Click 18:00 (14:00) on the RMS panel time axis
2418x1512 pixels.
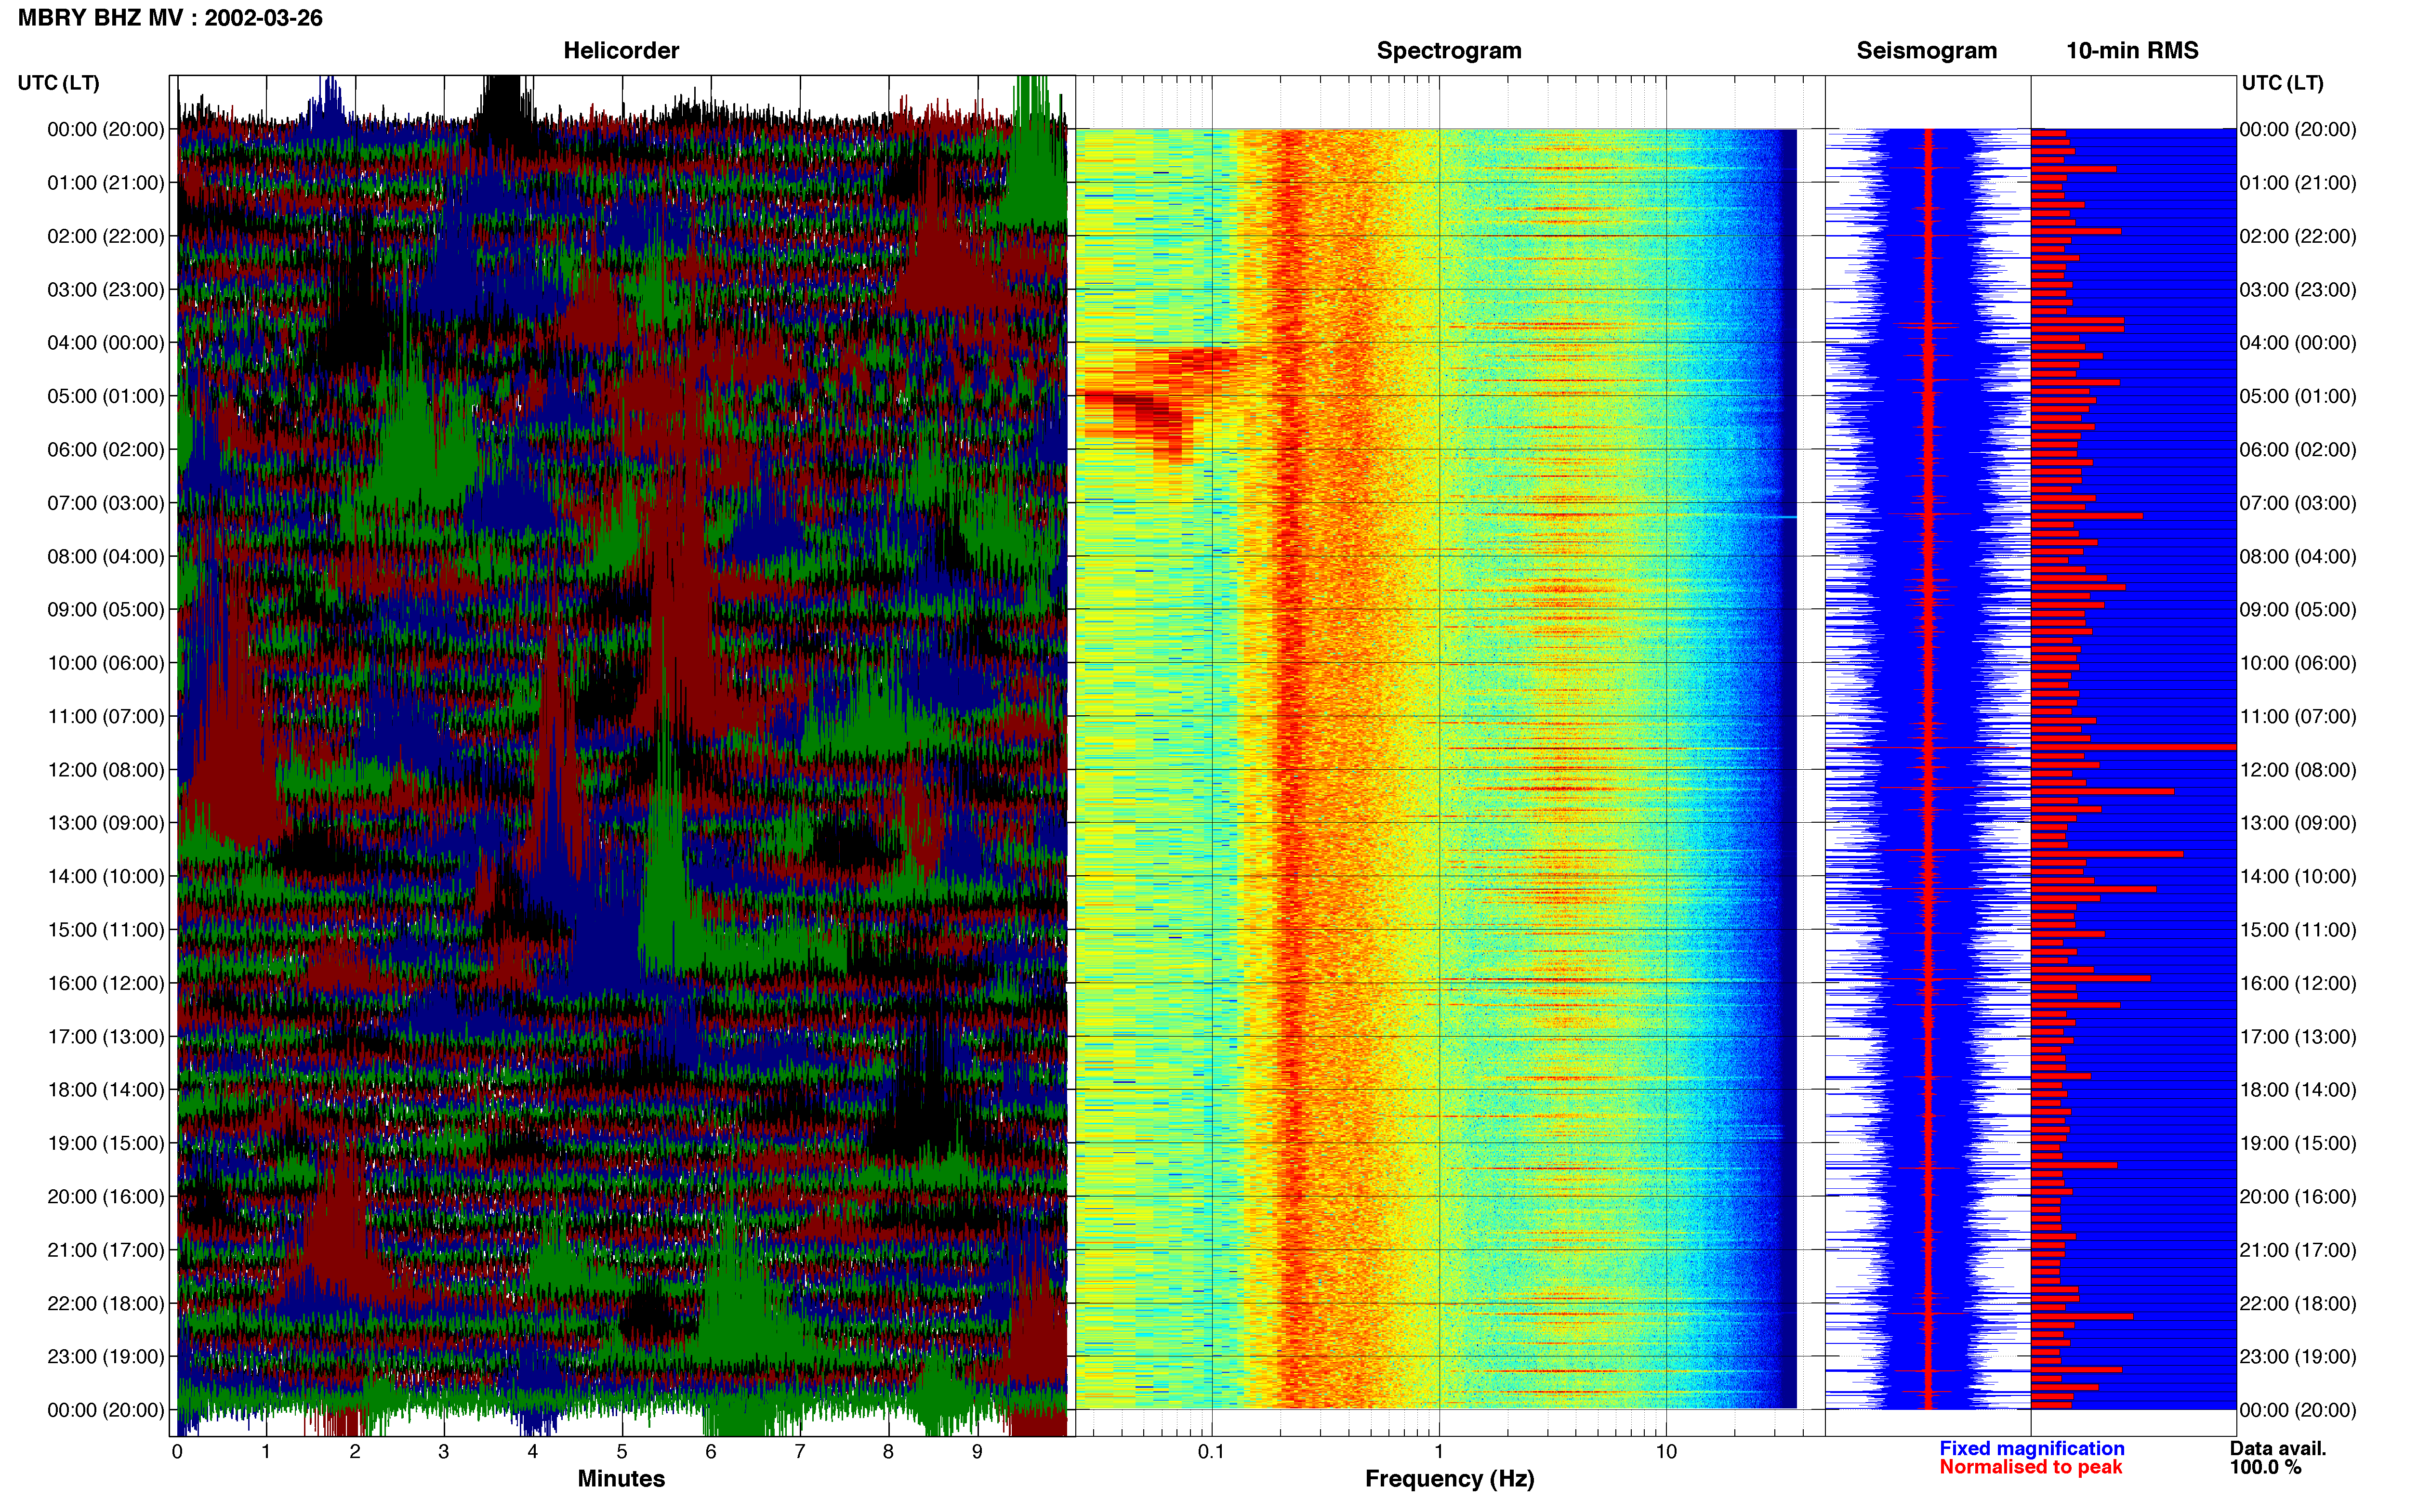(2298, 1090)
